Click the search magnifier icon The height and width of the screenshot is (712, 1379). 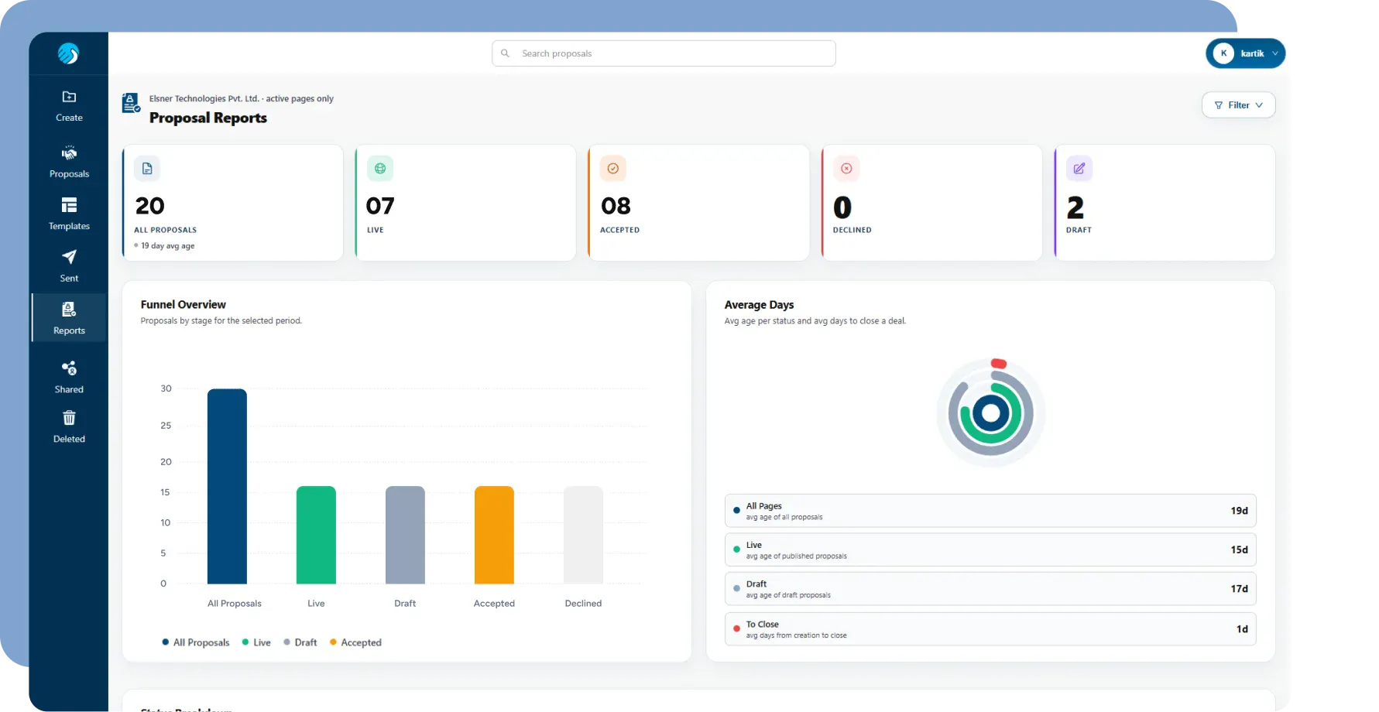(x=505, y=53)
